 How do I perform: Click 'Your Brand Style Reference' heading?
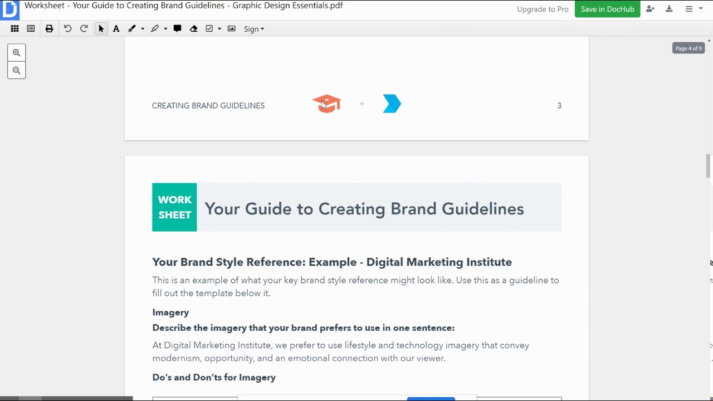pos(332,262)
